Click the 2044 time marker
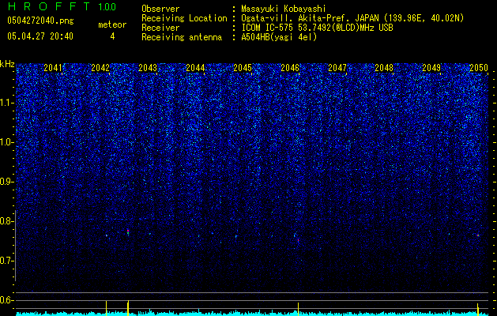This screenshot has width=497, height=316. click(195, 68)
